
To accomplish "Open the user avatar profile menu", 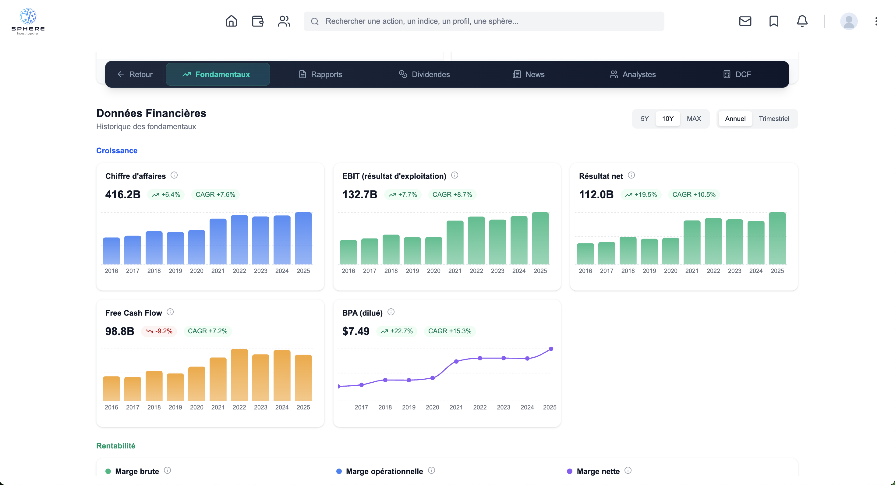I will [848, 21].
